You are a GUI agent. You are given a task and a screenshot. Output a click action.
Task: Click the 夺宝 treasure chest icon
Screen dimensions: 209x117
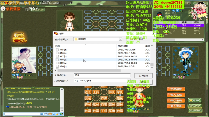point(20,37)
